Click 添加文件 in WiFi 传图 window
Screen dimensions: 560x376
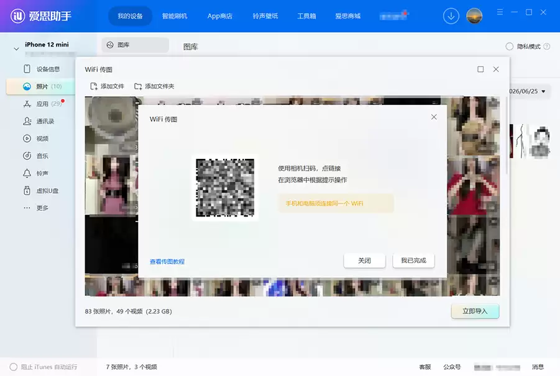(x=107, y=86)
